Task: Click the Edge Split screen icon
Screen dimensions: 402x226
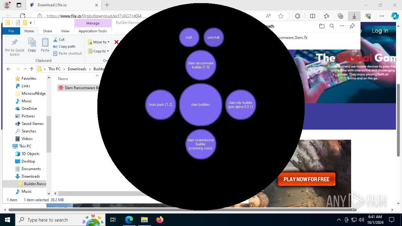Action: tap(312, 16)
